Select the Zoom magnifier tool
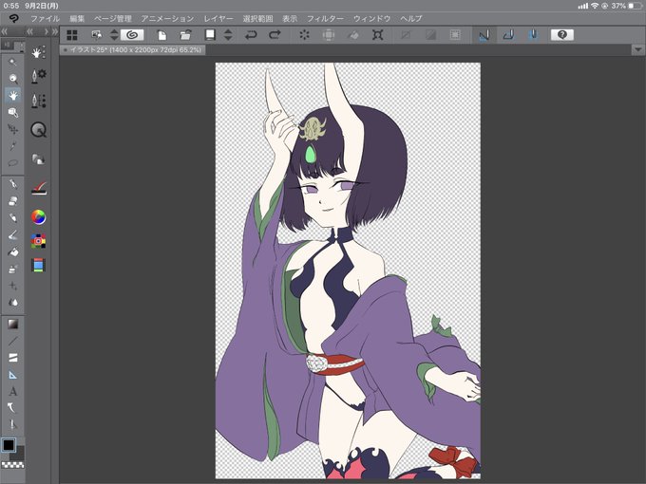646x484 pixels. click(12, 78)
